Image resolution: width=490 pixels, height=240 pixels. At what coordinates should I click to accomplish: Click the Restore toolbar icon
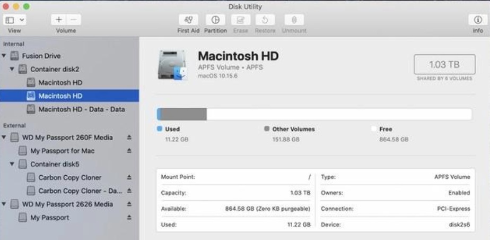coord(265,20)
